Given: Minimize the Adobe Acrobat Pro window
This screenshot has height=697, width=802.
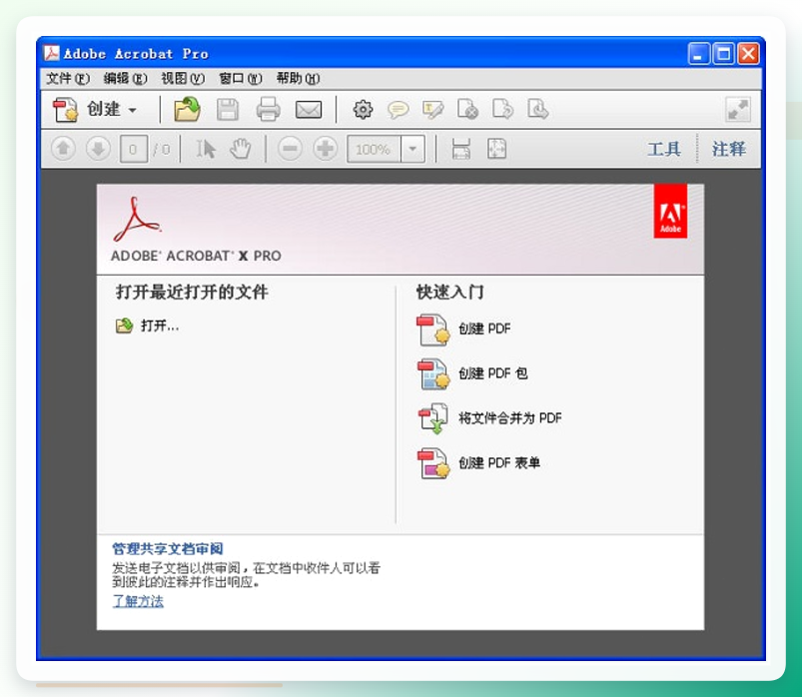Looking at the screenshot, I should pos(699,53).
